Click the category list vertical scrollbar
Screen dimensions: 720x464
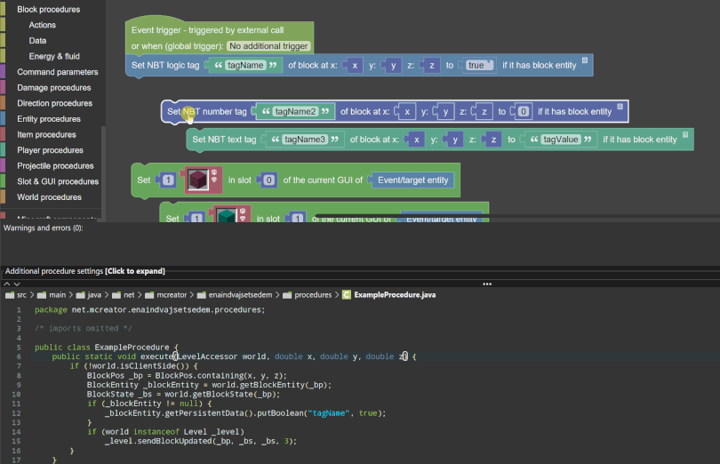tap(103, 172)
